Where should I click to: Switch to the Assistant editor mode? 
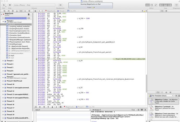click(x=152, y=5)
